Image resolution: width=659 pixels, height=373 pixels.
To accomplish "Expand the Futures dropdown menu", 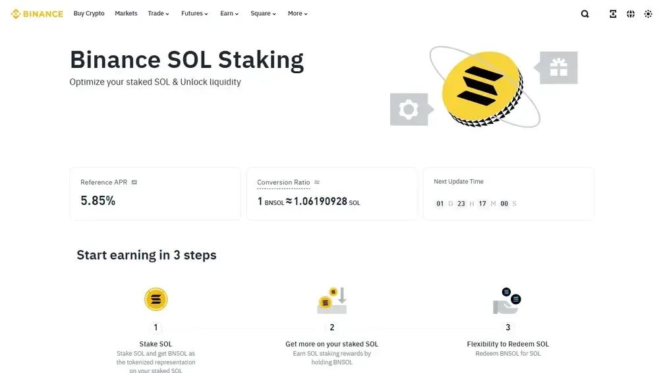I will [x=194, y=14].
